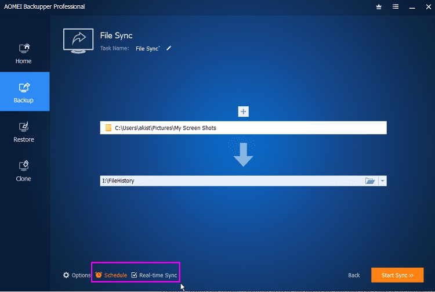Viewport: 435px width, 292px height.
Task: Select source folder path My Screen Shots
Action: (243, 128)
